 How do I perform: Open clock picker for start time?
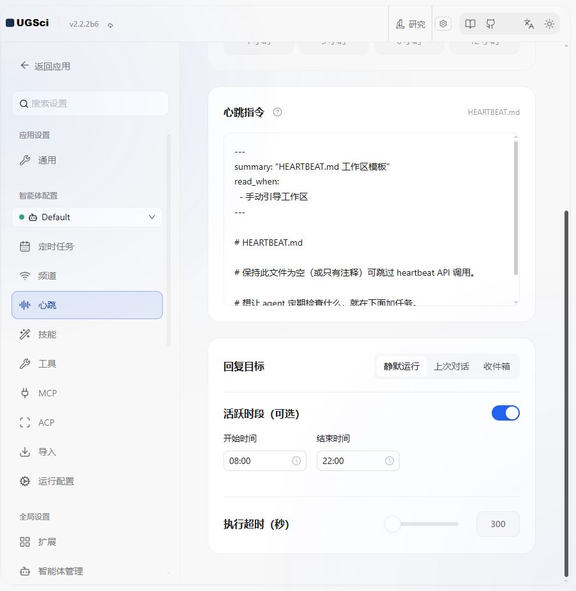pos(296,461)
